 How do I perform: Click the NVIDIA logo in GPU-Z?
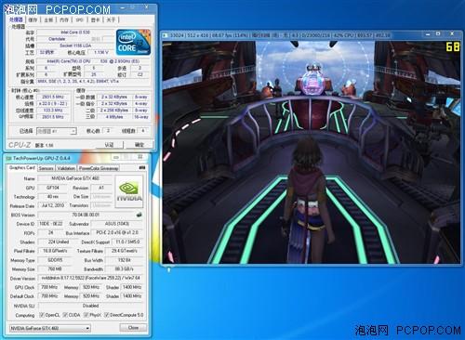[x=129, y=191]
